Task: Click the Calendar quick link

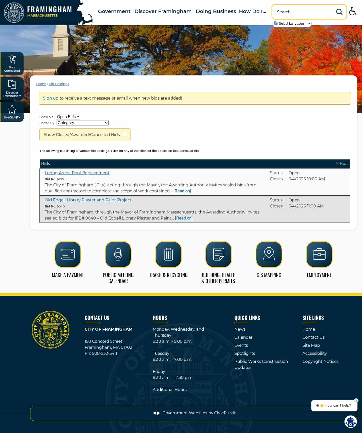Action: (243, 337)
